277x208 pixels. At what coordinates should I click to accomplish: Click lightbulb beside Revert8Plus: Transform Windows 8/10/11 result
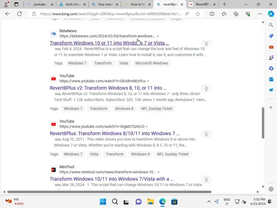click(206, 134)
